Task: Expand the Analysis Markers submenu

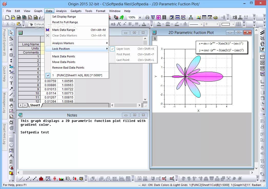Action: pyautogui.click(x=77, y=43)
